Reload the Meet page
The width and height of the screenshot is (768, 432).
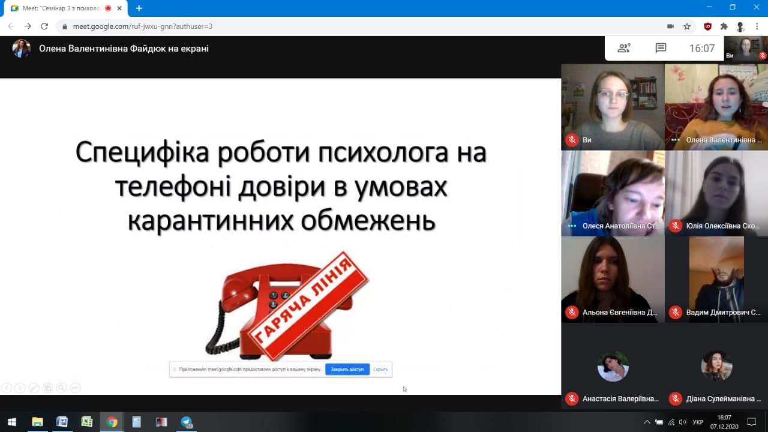pyautogui.click(x=44, y=26)
